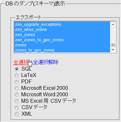The height and width of the screenshot is (122, 121).
Task: Click the table list scroll up arrow
Action: [x=113, y=24]
